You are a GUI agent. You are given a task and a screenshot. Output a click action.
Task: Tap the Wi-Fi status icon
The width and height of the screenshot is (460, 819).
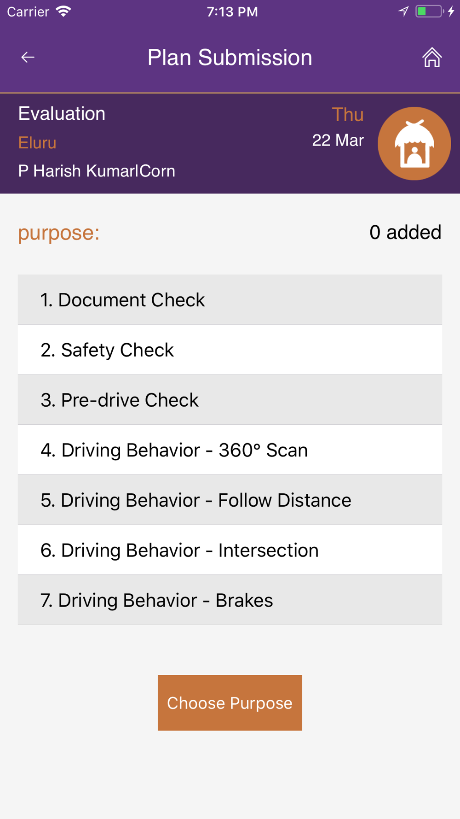tap(63, 11)
